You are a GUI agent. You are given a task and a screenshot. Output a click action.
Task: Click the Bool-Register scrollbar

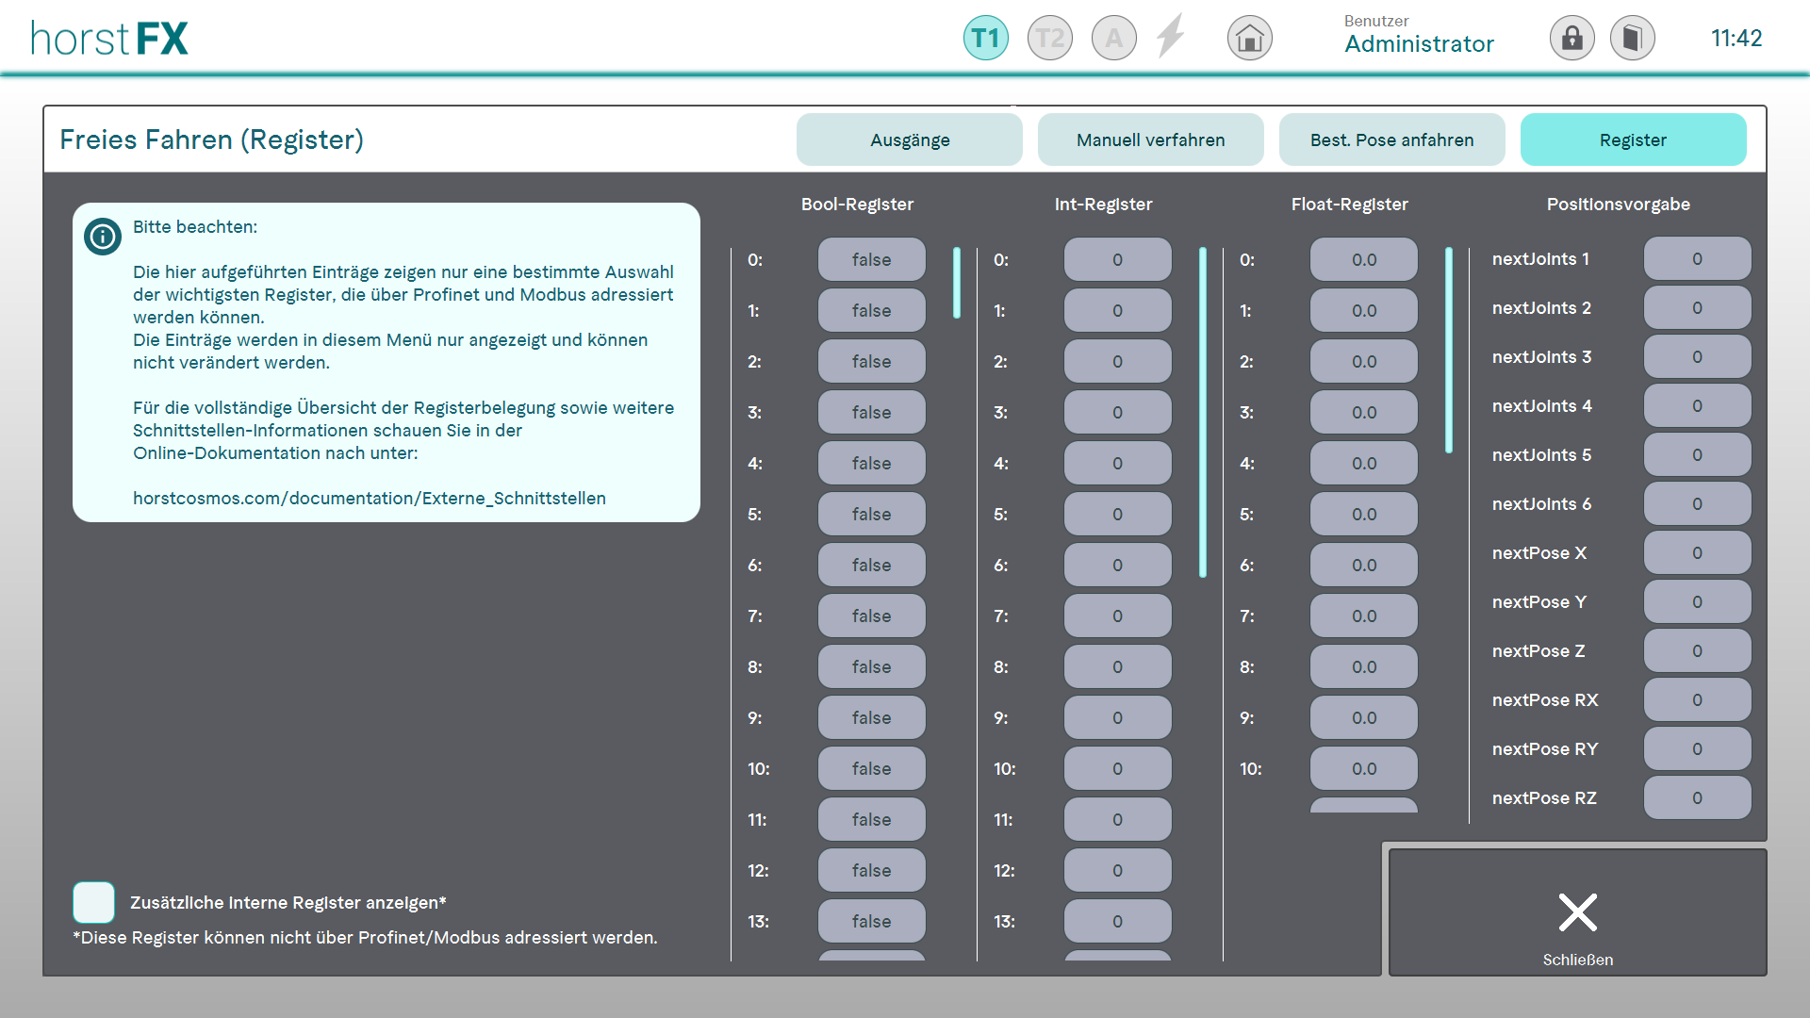tap(957, 283)
